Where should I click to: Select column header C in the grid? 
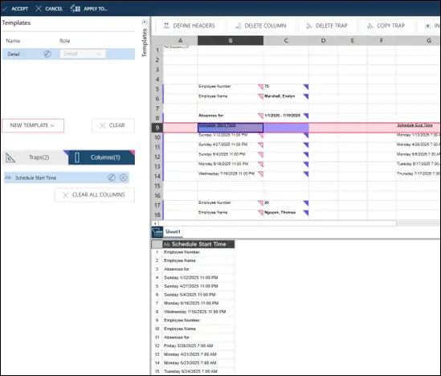point(286,40)
